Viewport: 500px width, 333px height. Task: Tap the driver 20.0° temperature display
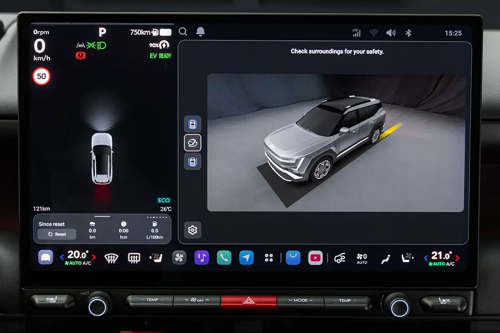click(x=78, y=254)
